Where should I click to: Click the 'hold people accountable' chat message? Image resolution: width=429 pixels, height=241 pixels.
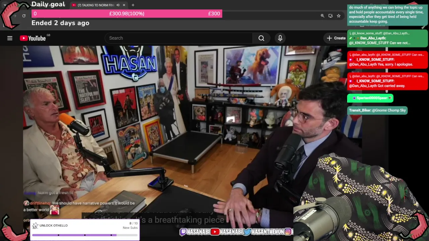pyautogui.click(x=387, y=15)
